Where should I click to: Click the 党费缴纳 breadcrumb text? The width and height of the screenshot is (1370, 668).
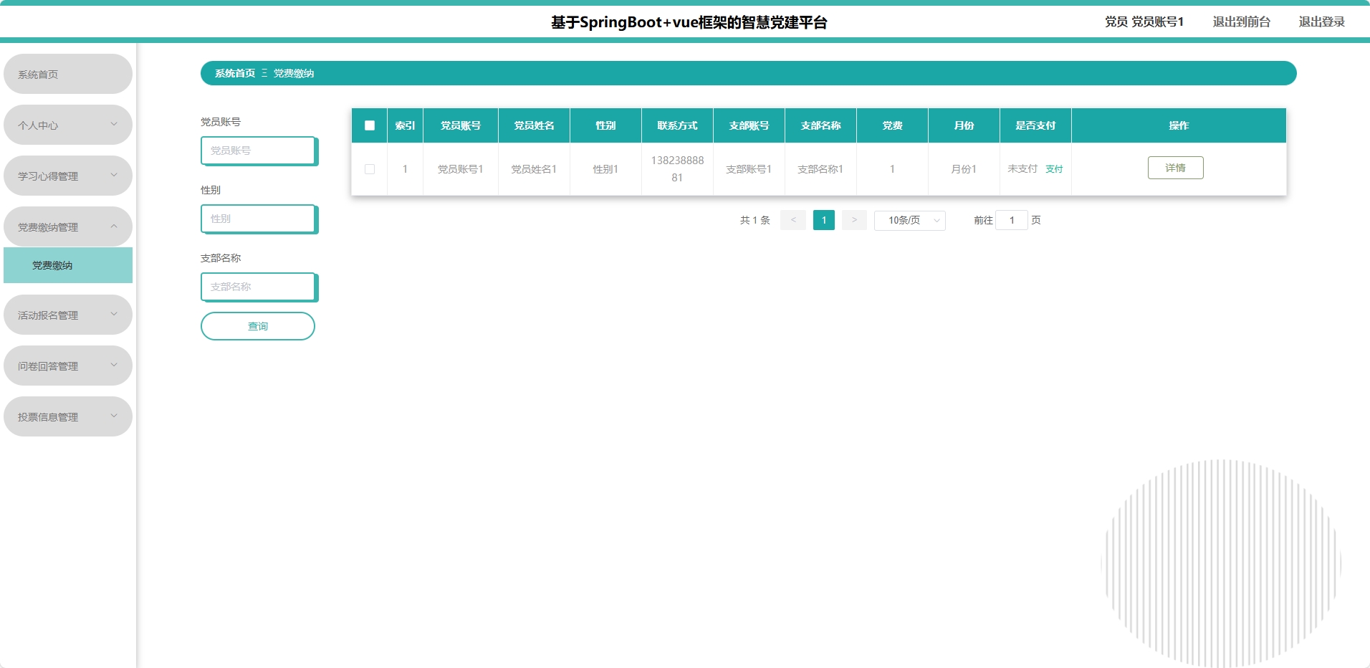pos(294,73)
